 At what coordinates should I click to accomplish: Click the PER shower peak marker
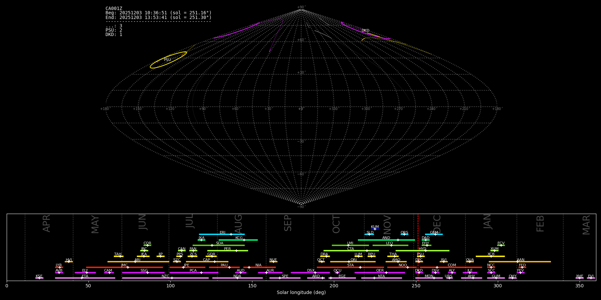(236, 251)
